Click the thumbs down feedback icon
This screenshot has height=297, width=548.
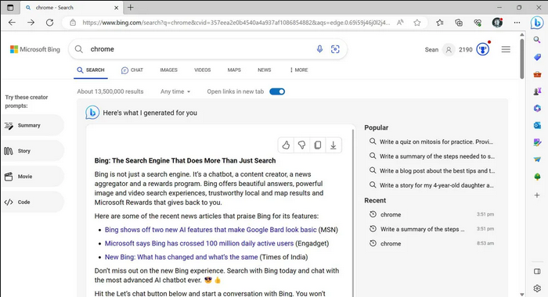301,145
